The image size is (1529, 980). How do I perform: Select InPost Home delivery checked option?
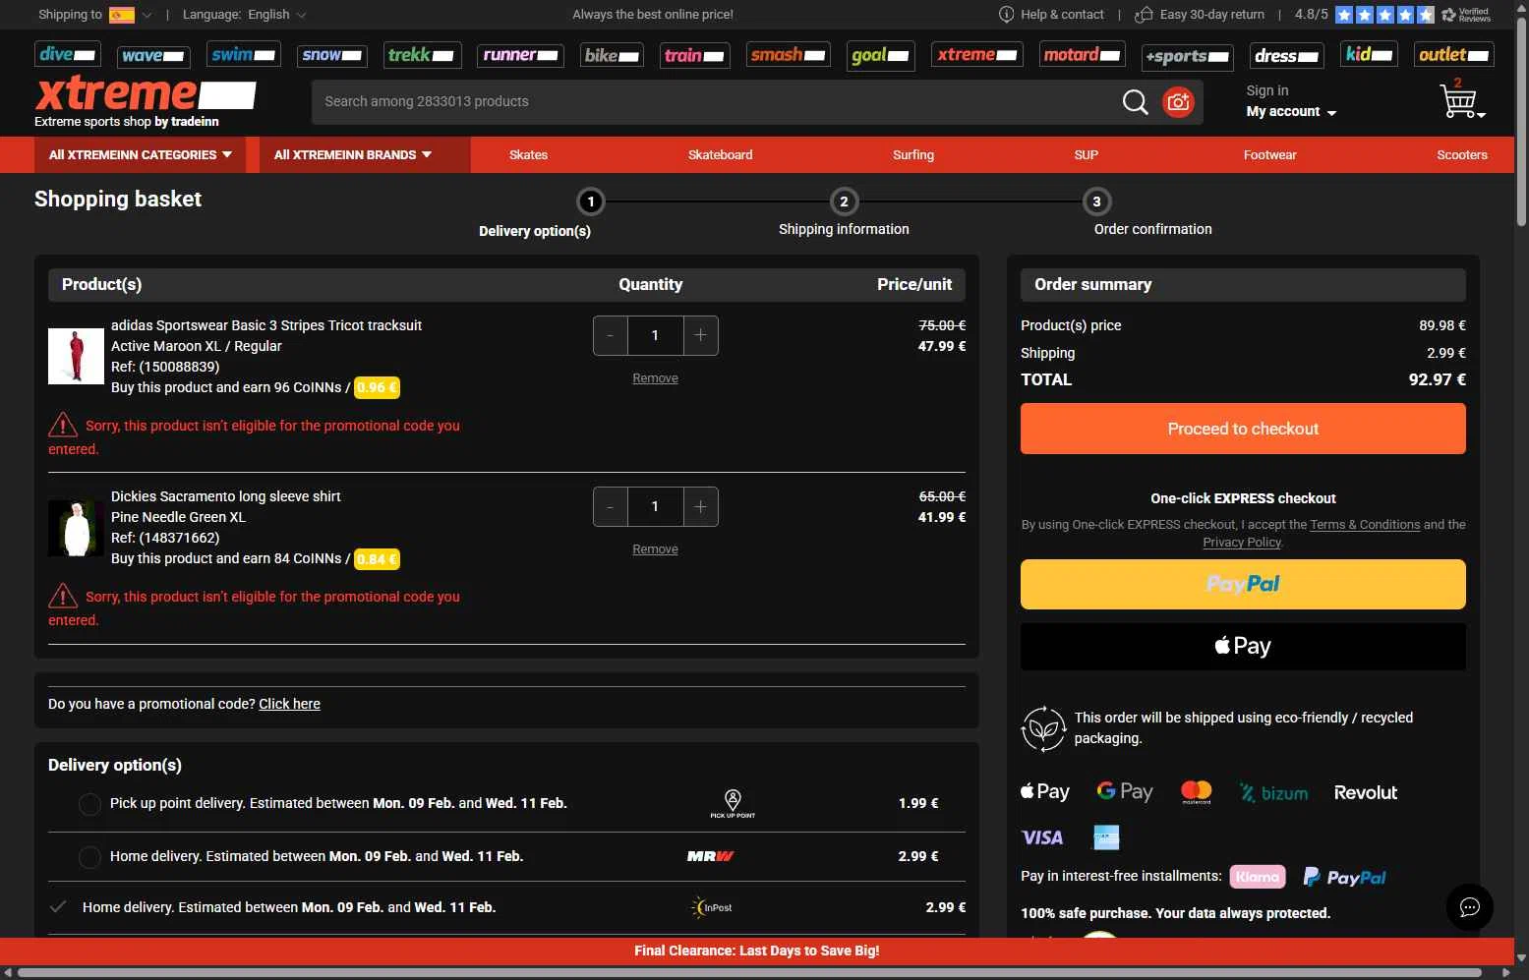coord(58,907)
